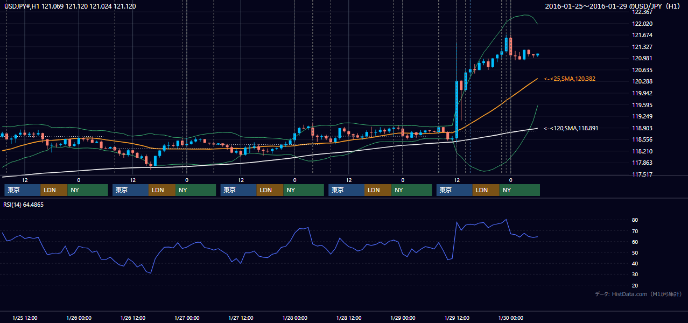688x323 pixels.
Task: Open the HistData.com data source credit
Action: pyautogui.click(x=638, y=294)
